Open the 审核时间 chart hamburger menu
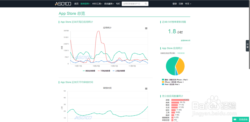The width and height of the screenshot is (250, 122). tap(146, 89)
